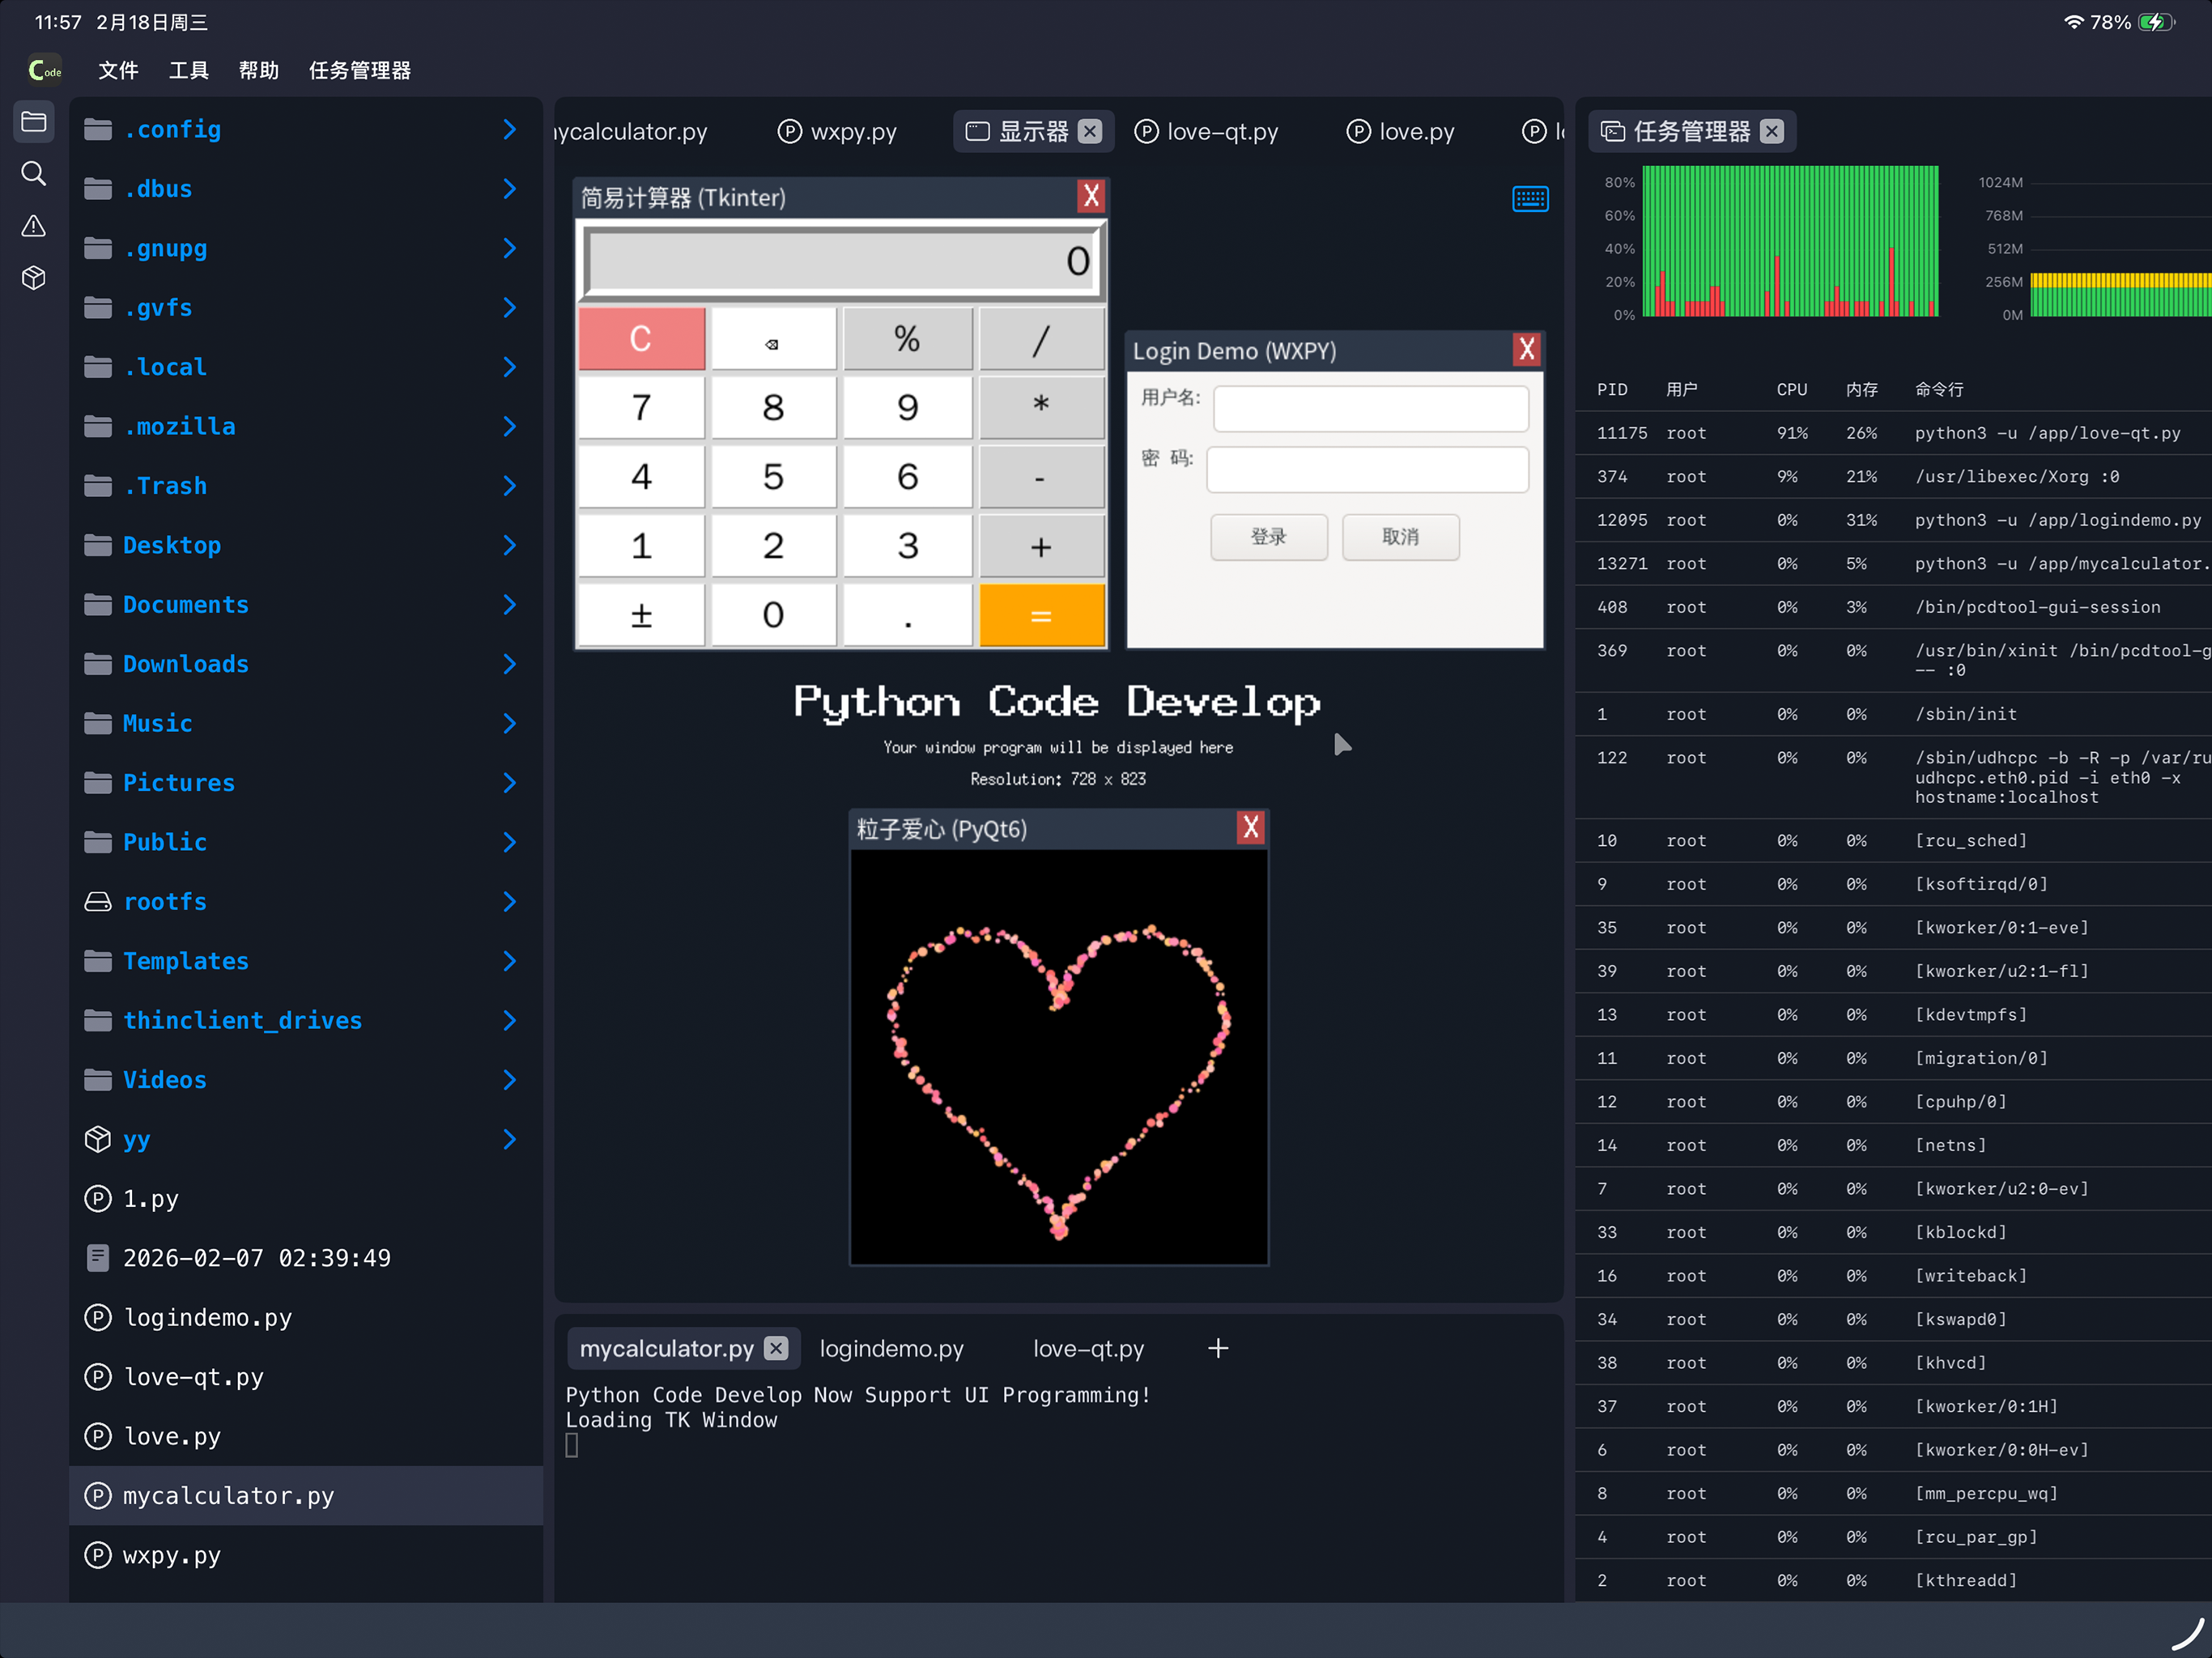
Task: Open logindemo.py in the file list
Action: pyautogui.click(x=306, y=1317)
